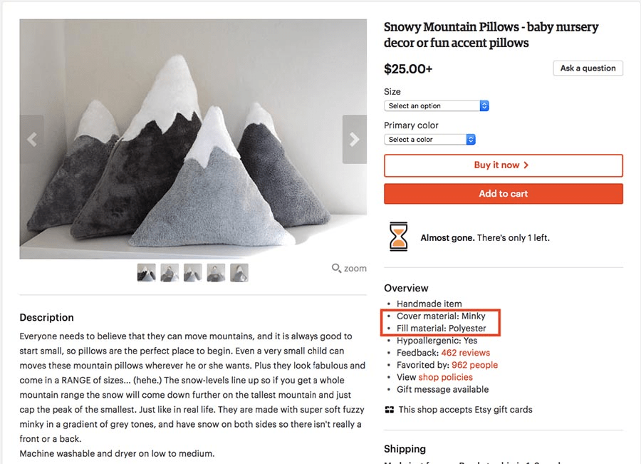Screen dimensions: 641x464
Task: Click the right image carousel arrow
Action: click(354, 139)
